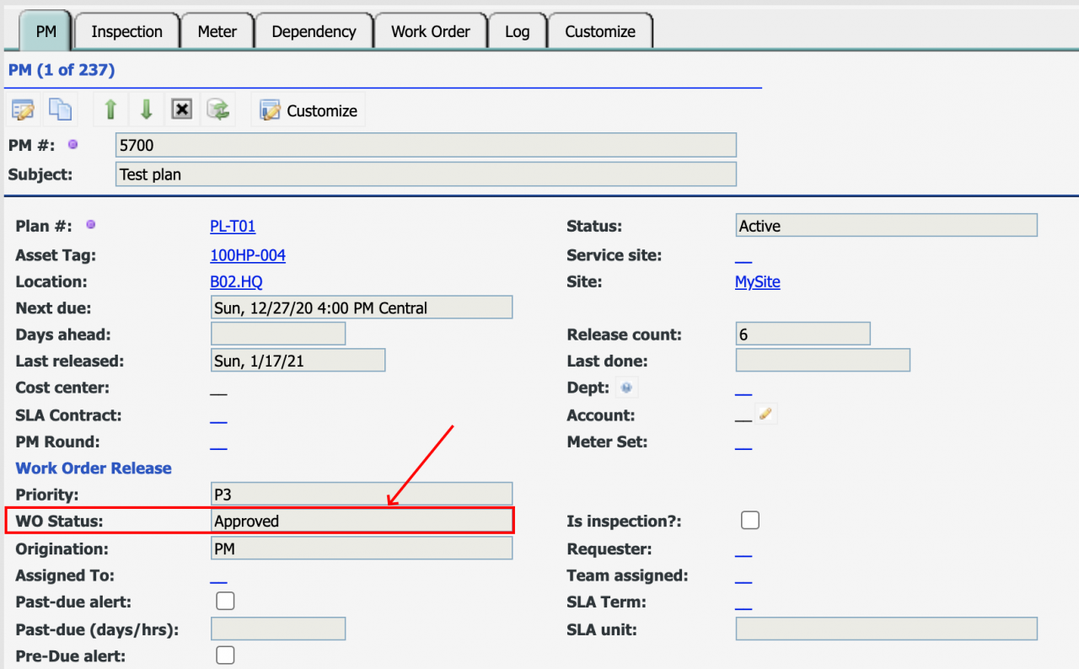Toggle the Pre-Due alert checkbox
Viewport: 1079px width, 669px height.
225,656
